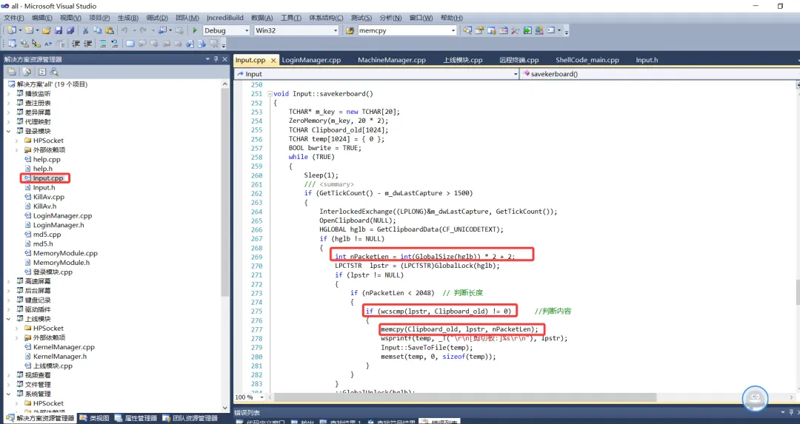Viewport: 800px width, 424px height.
Task: Open the Win32 platform dropdown
Action: click(x=336, y=30)
